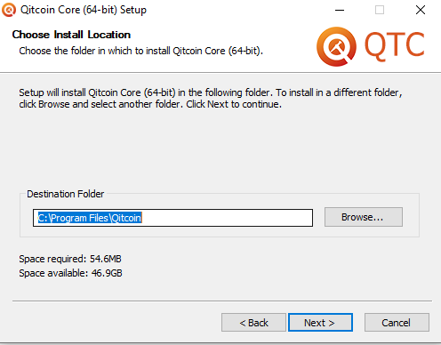Click the QTC logo in header
This screenshot has height=345, width=441.
371,46
